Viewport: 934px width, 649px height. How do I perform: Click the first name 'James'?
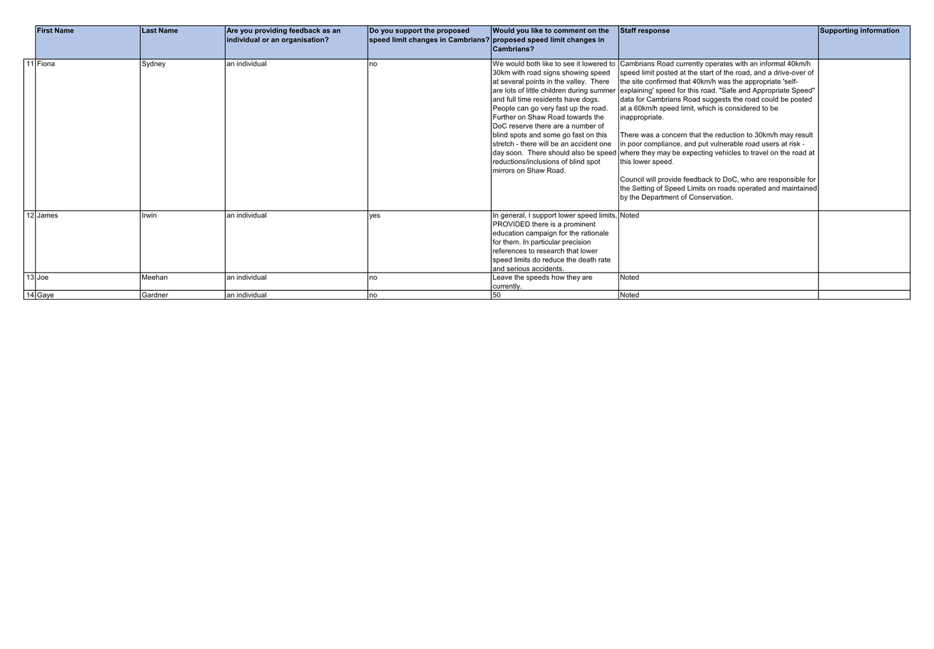point(47,215)
